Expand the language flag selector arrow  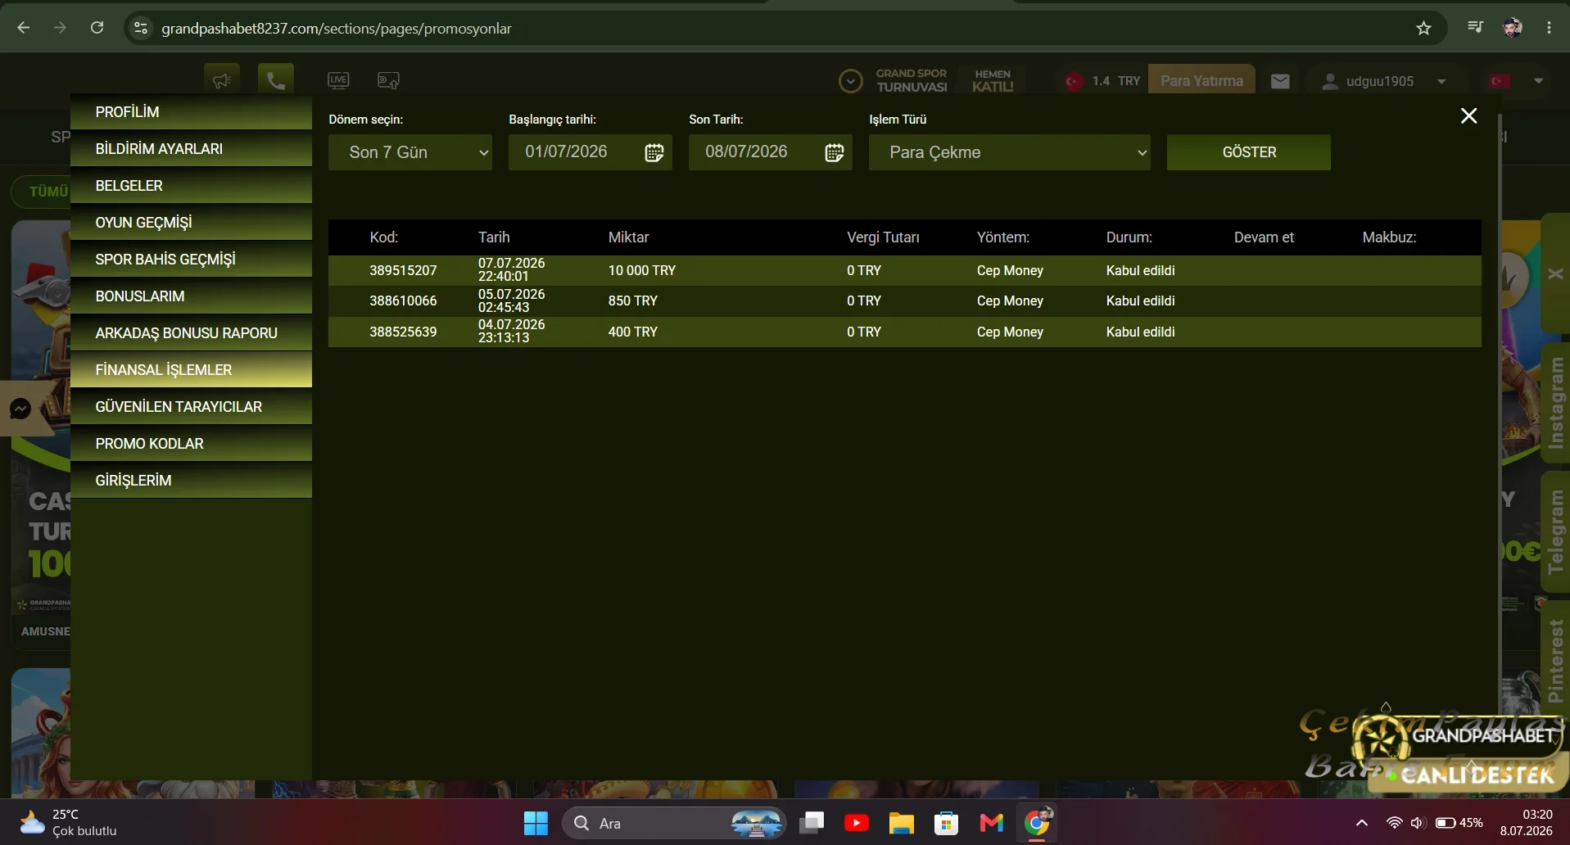pos(1538,81)
